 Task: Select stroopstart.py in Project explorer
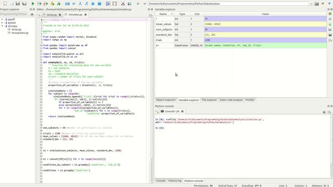pyautogui.click(x=20, y=33)
